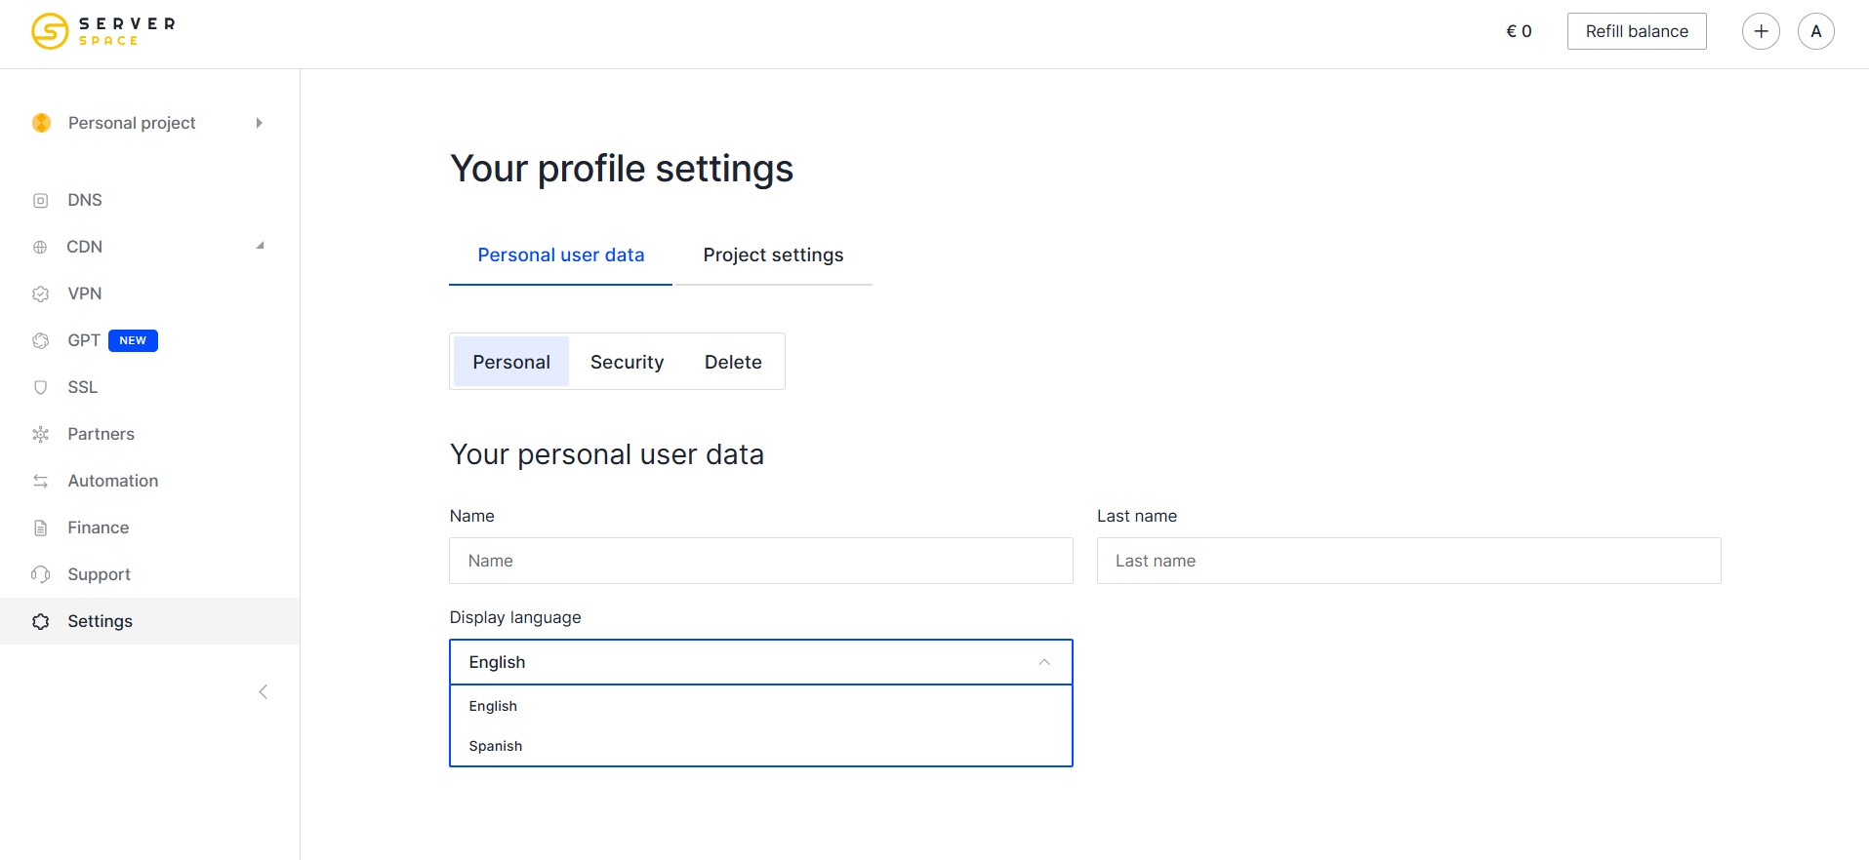Collapse the sidebar with the chevron
The image size is (1869, 860).
click(263, 692)
